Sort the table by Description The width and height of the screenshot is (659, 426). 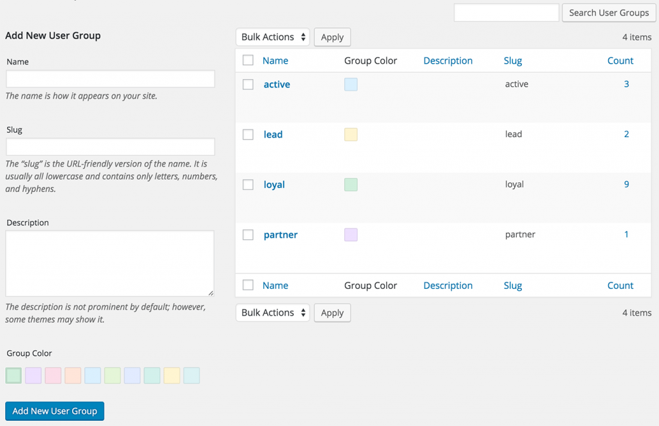click(448, 60)
